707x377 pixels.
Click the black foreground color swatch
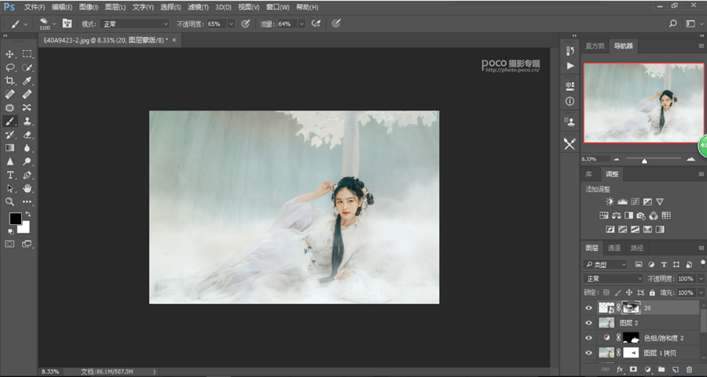(15, 219)
